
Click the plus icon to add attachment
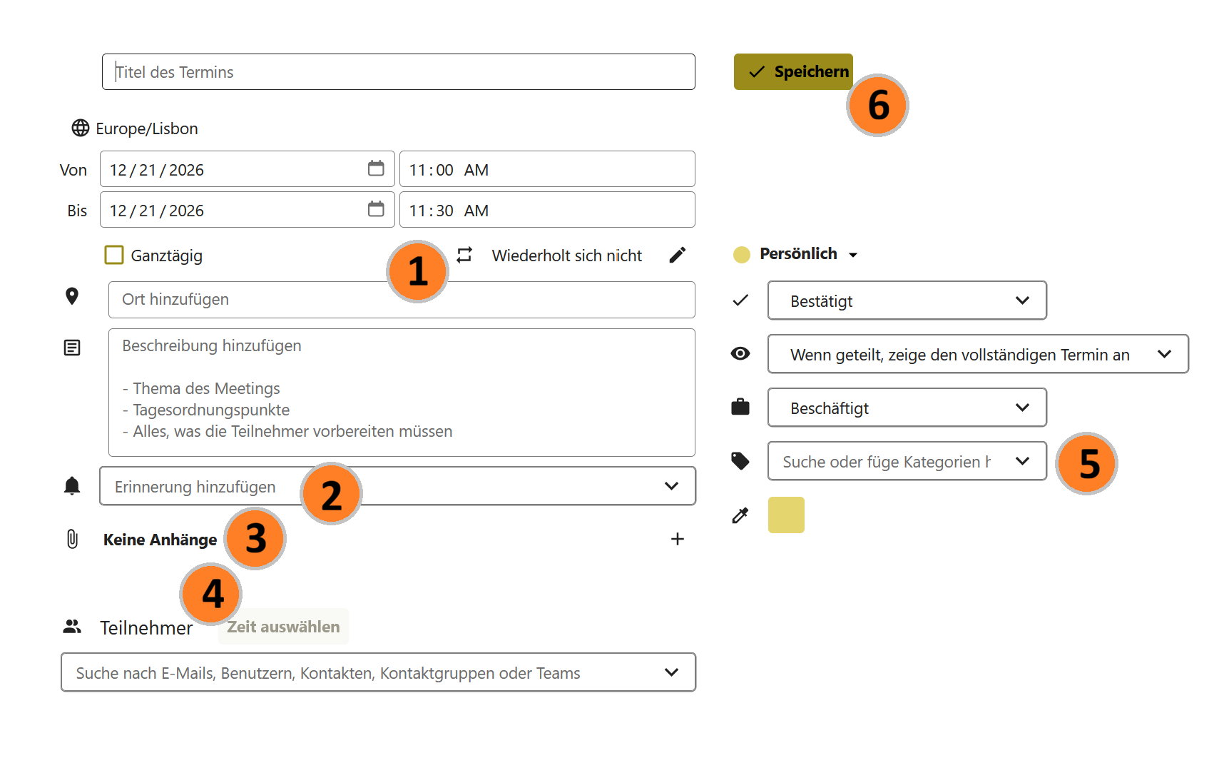[x=678, y=539]
